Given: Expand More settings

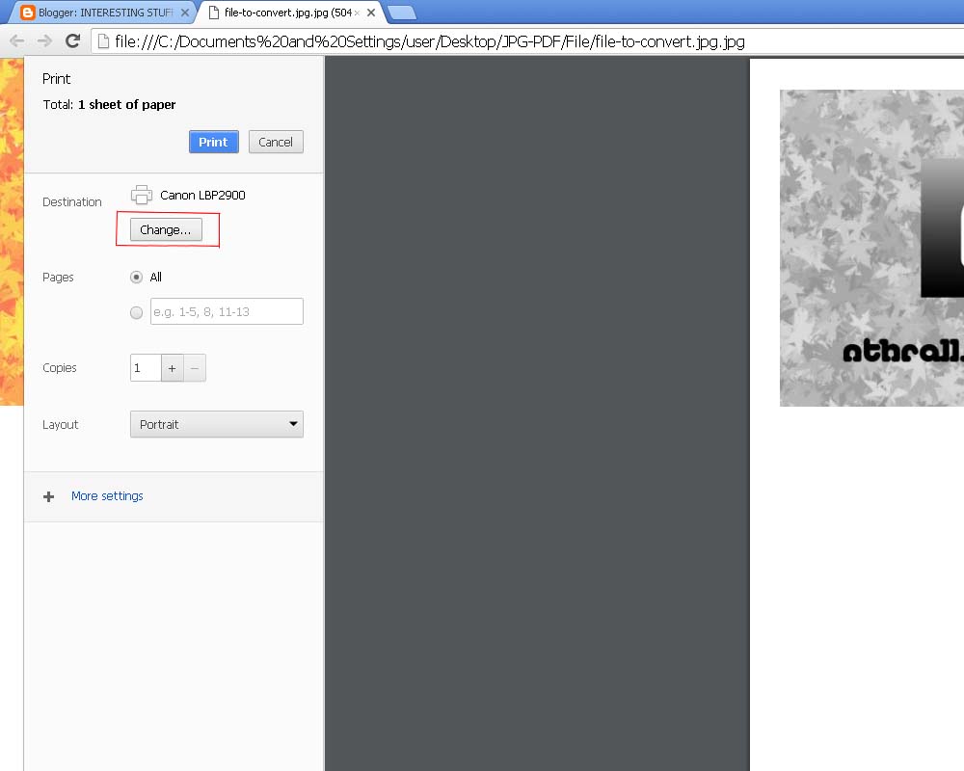Looking at the screenshot, I should pyautogui.click(x=107, y=495).
